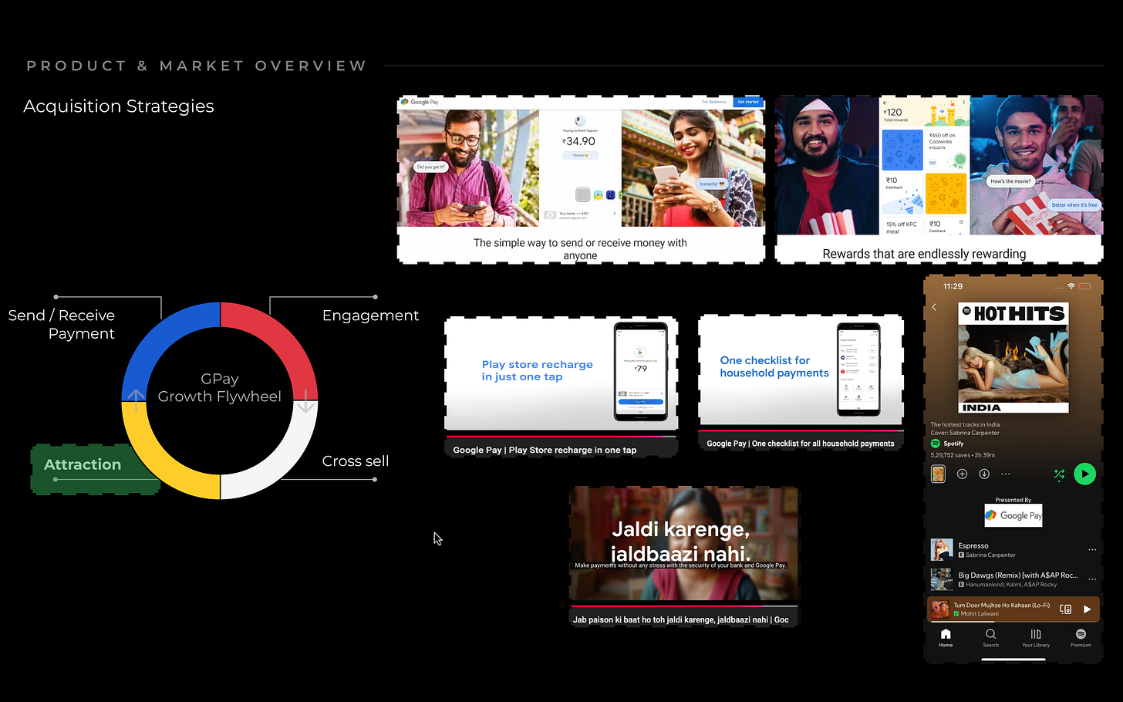The image size is (1123, 702).
Task: Click the Play Store recharge video progress bar
Action: [561, 436]
